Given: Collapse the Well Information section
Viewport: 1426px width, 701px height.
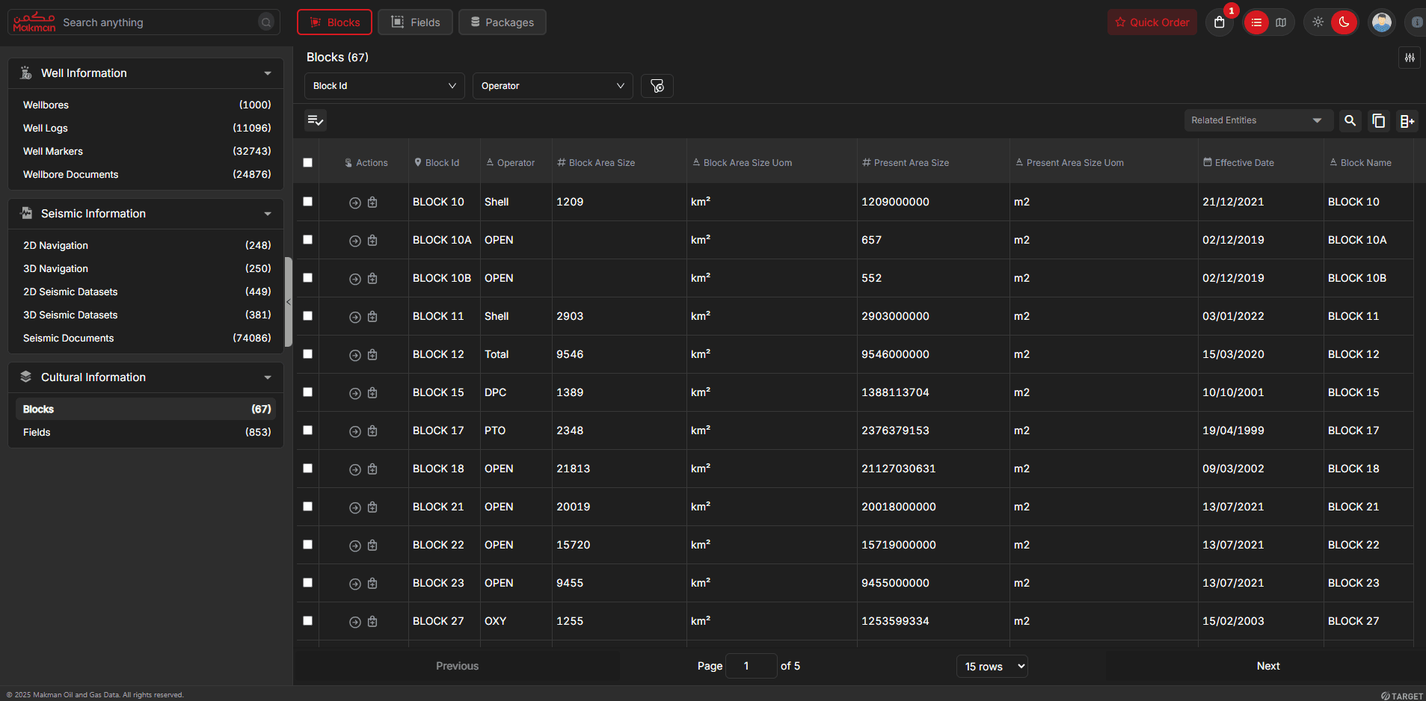Looking at the screenshot, I should click(x=267, y=73).
